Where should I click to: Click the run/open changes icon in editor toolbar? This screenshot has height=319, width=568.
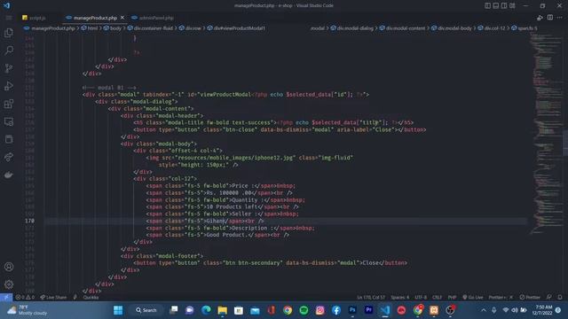tap(540, 18)
